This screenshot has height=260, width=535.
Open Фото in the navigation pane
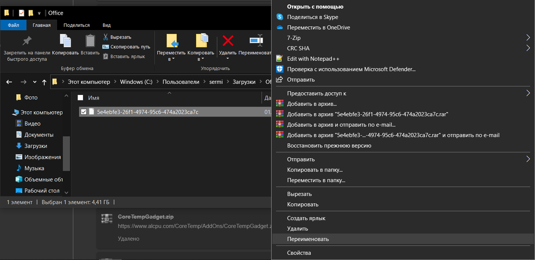tap(31, 97)
